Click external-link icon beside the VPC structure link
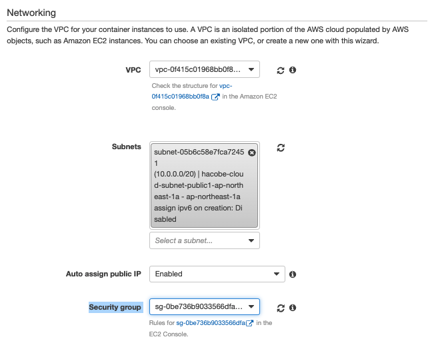Screen dimensions: 430x345 pyautogui.click(x=215, y=97)
